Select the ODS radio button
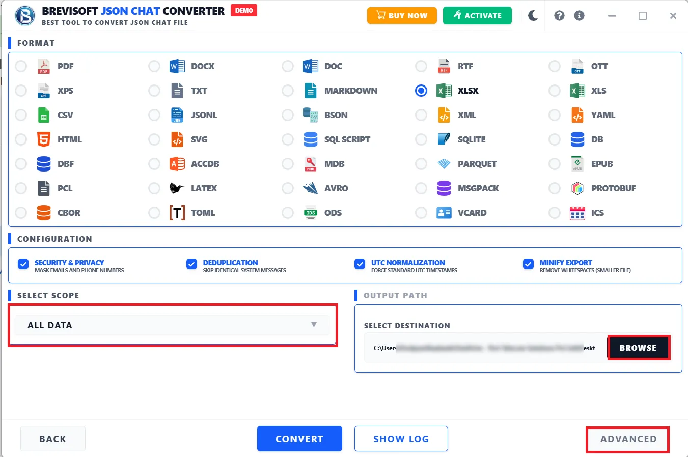 coord(288,213)
